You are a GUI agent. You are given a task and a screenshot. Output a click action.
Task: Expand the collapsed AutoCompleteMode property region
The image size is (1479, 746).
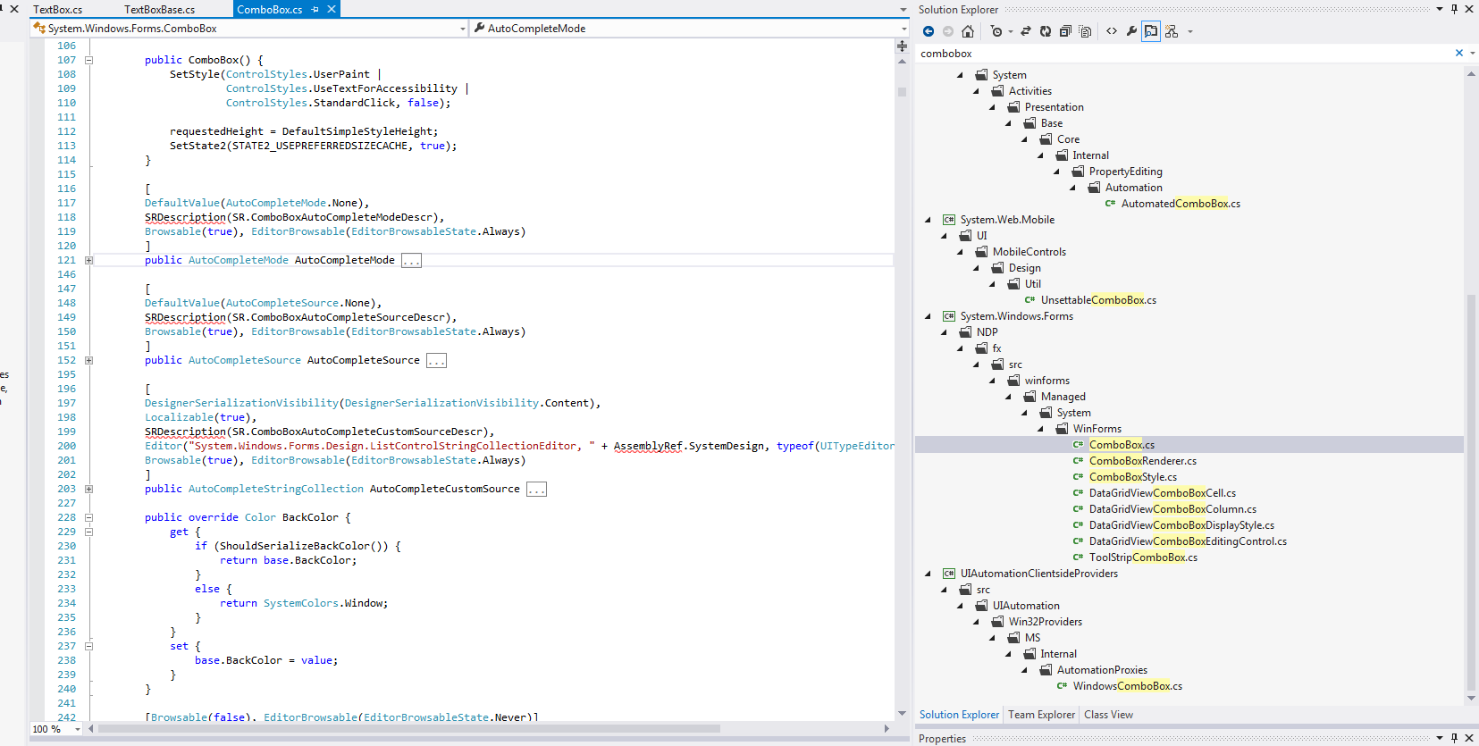88,260
